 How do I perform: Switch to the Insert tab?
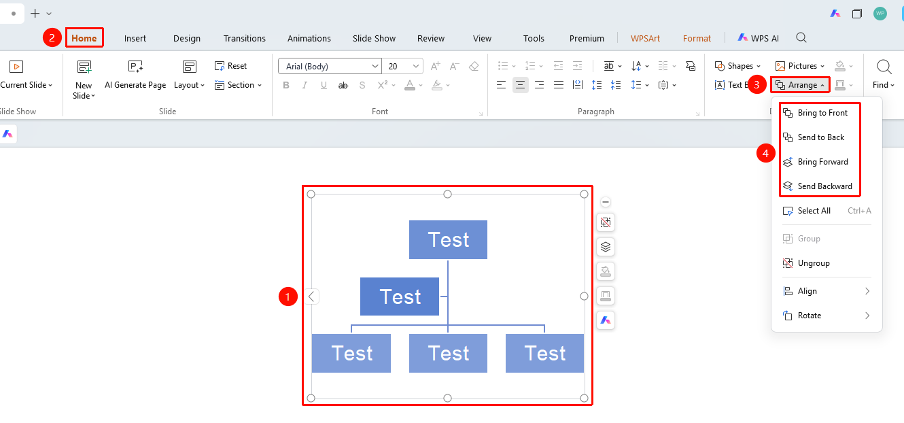point(135,38)
